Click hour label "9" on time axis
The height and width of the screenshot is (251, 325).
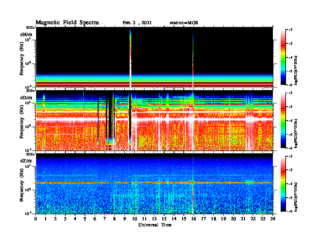coord(125,219)
